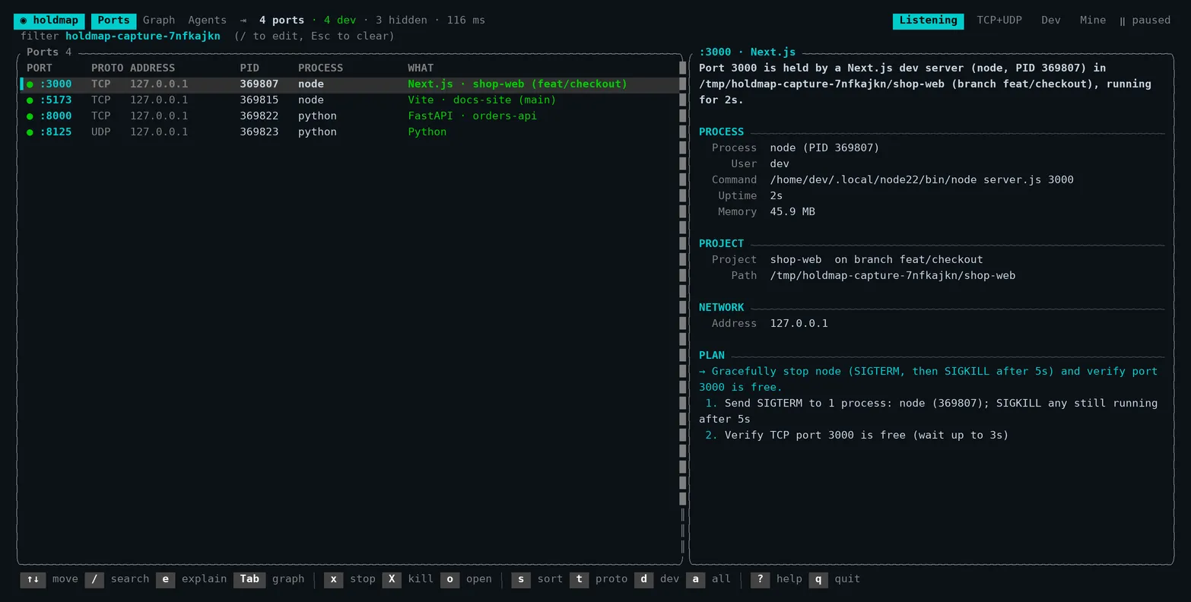Click the Tab graph key hint
Screen dimensions: 1191x602
(269, 579)
